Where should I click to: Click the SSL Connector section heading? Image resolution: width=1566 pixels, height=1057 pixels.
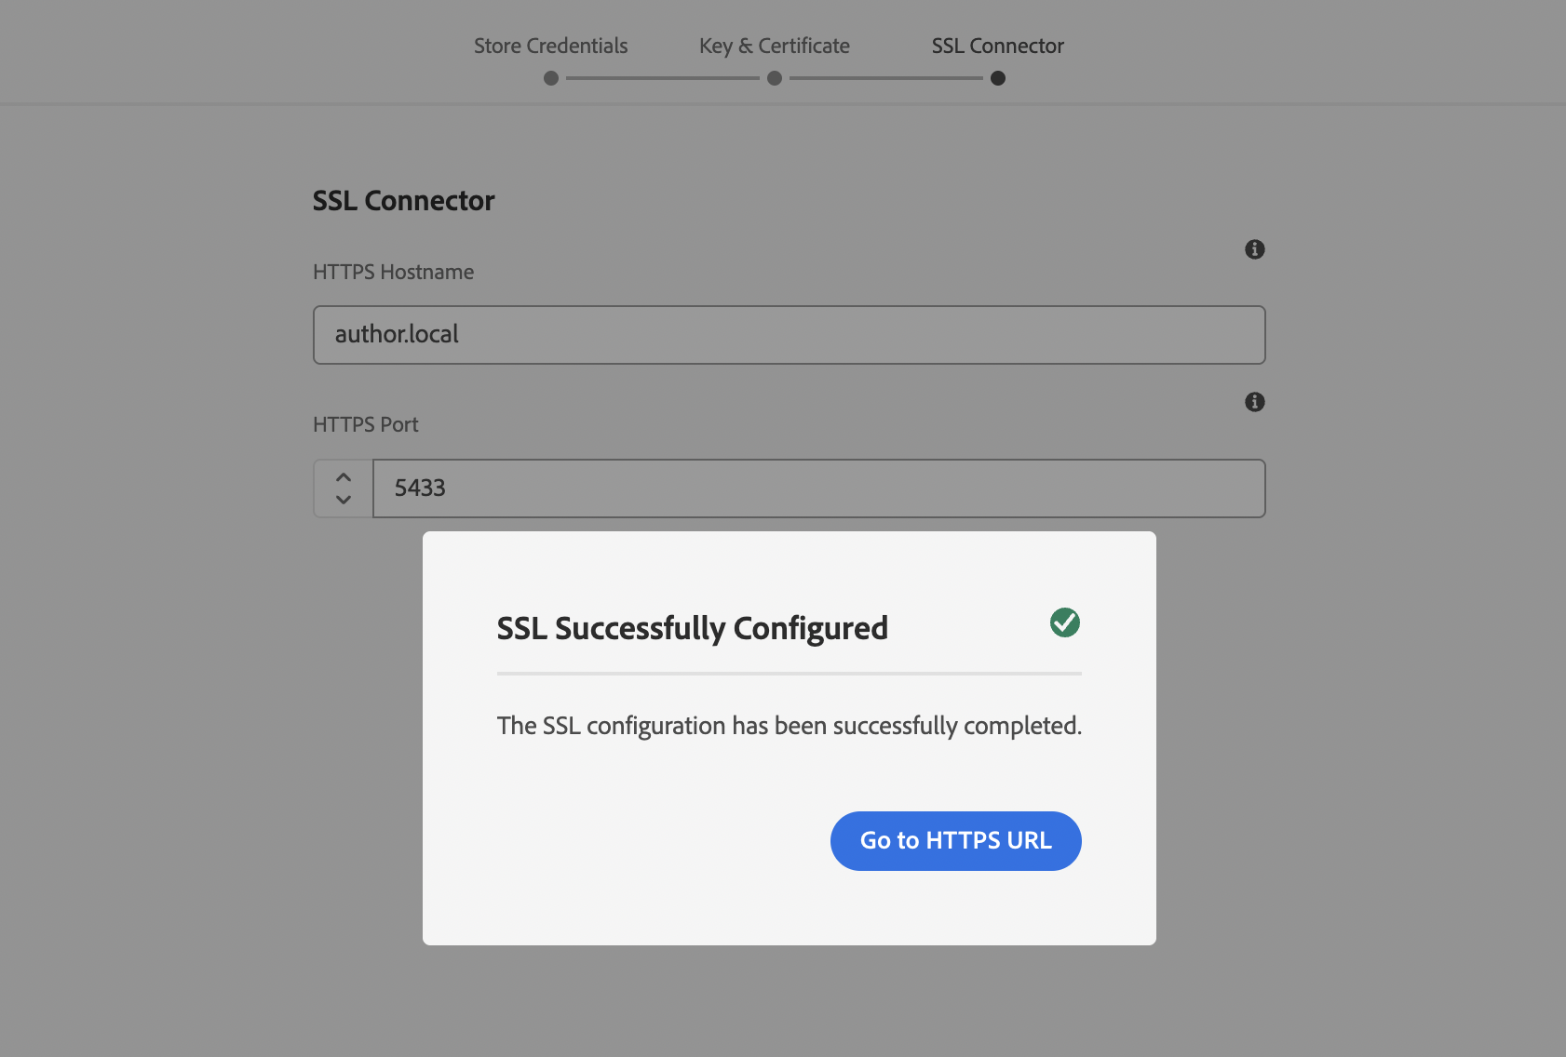coord(403,200)
